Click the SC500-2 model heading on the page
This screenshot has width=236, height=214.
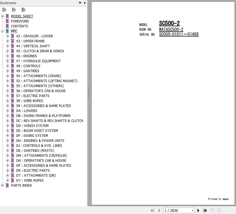(x=169, y=24)
